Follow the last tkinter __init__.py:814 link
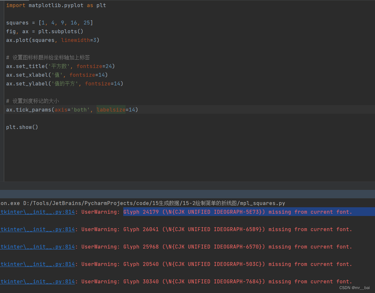 pos(37,281)
